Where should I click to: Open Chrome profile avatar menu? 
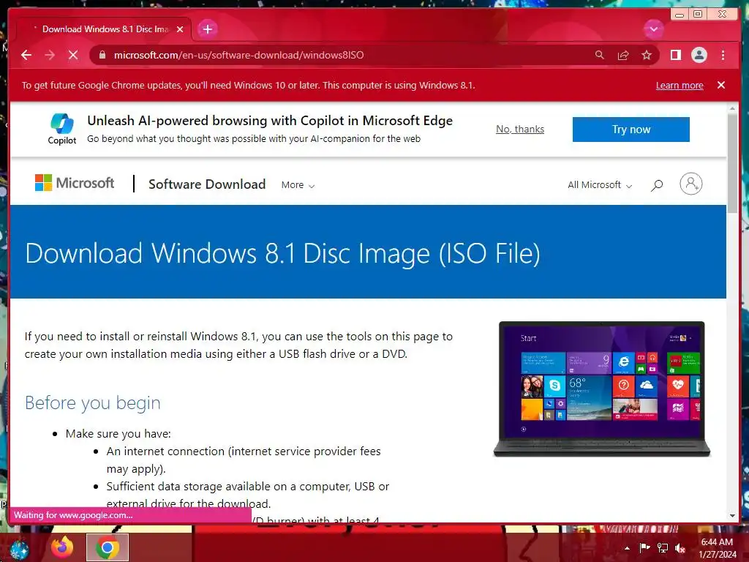click(699, 55)
